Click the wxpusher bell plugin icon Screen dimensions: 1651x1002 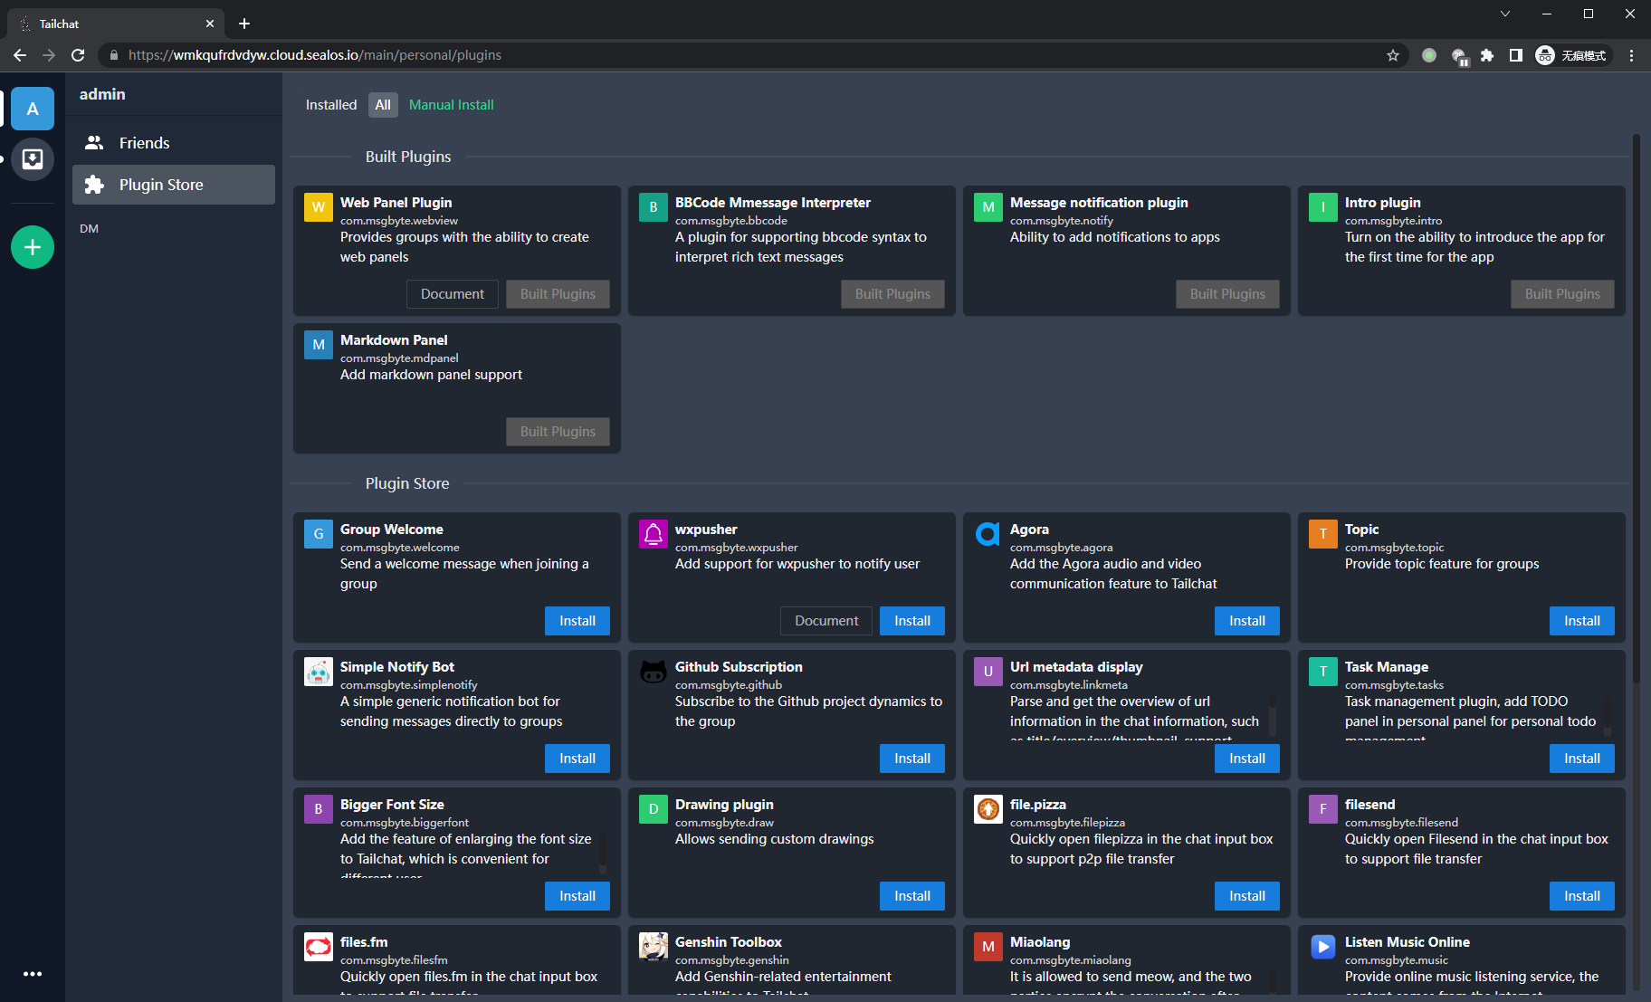pyautogui.click(x=653, y=534)
